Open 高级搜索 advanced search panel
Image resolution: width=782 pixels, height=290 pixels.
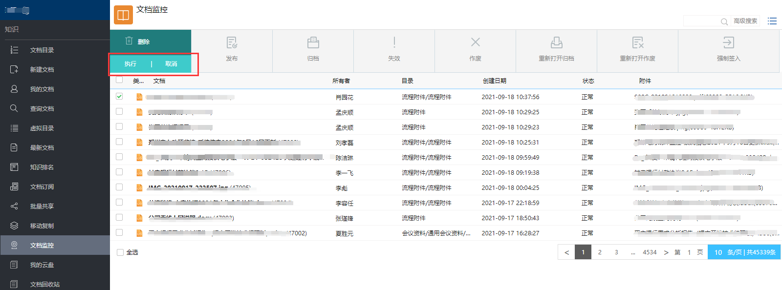pyautogui.click(x=745, y=21)
